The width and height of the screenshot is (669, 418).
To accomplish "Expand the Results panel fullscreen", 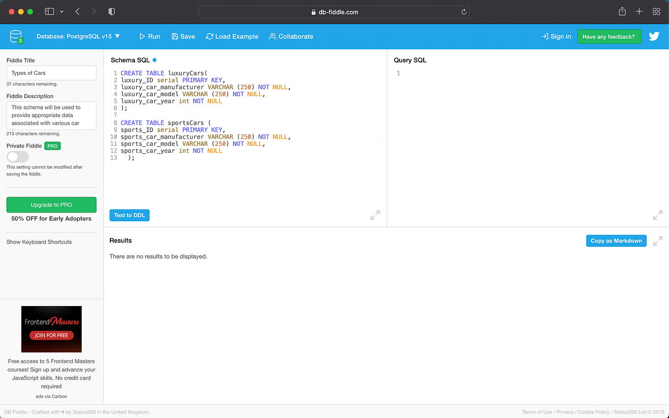I will (x=657, y=241).
